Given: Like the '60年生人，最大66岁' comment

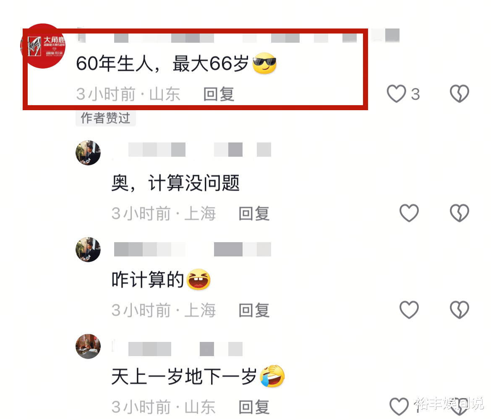Looking at the screenshot, I should (397, 93).
